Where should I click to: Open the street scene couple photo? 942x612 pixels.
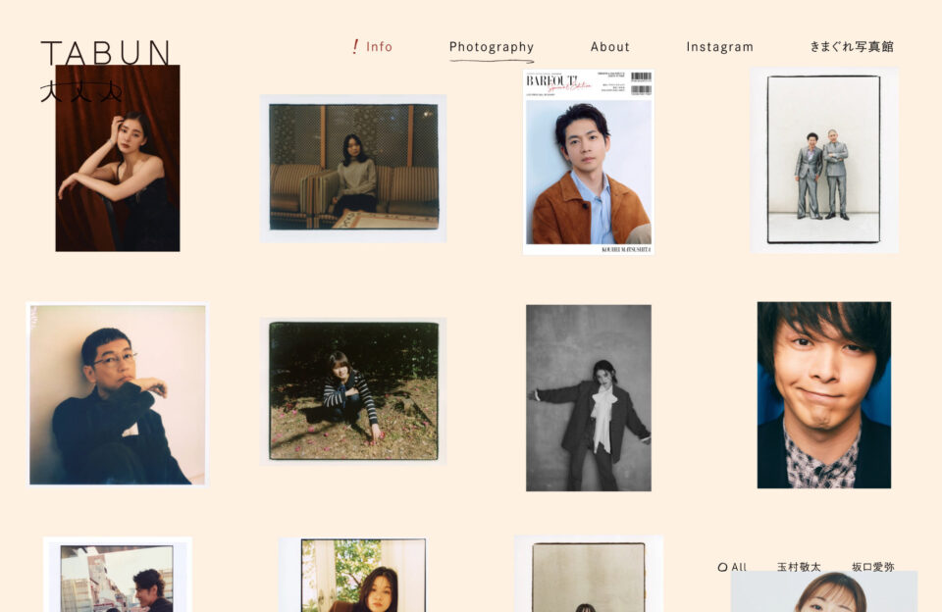118,575
